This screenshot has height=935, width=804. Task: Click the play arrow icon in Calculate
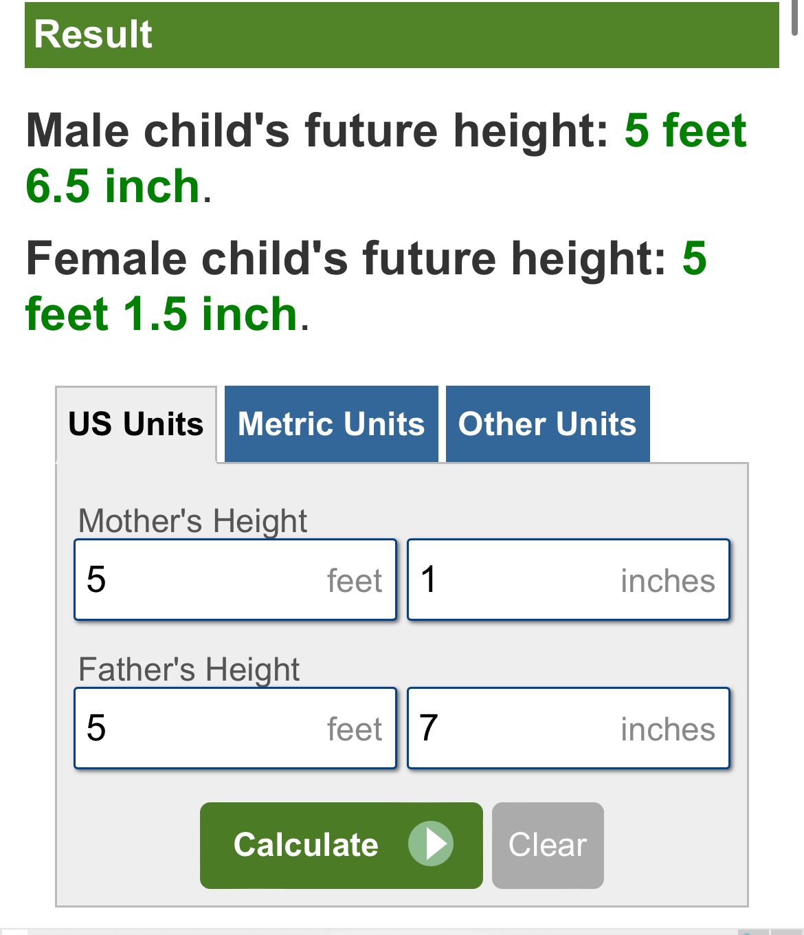coord(431,844)
